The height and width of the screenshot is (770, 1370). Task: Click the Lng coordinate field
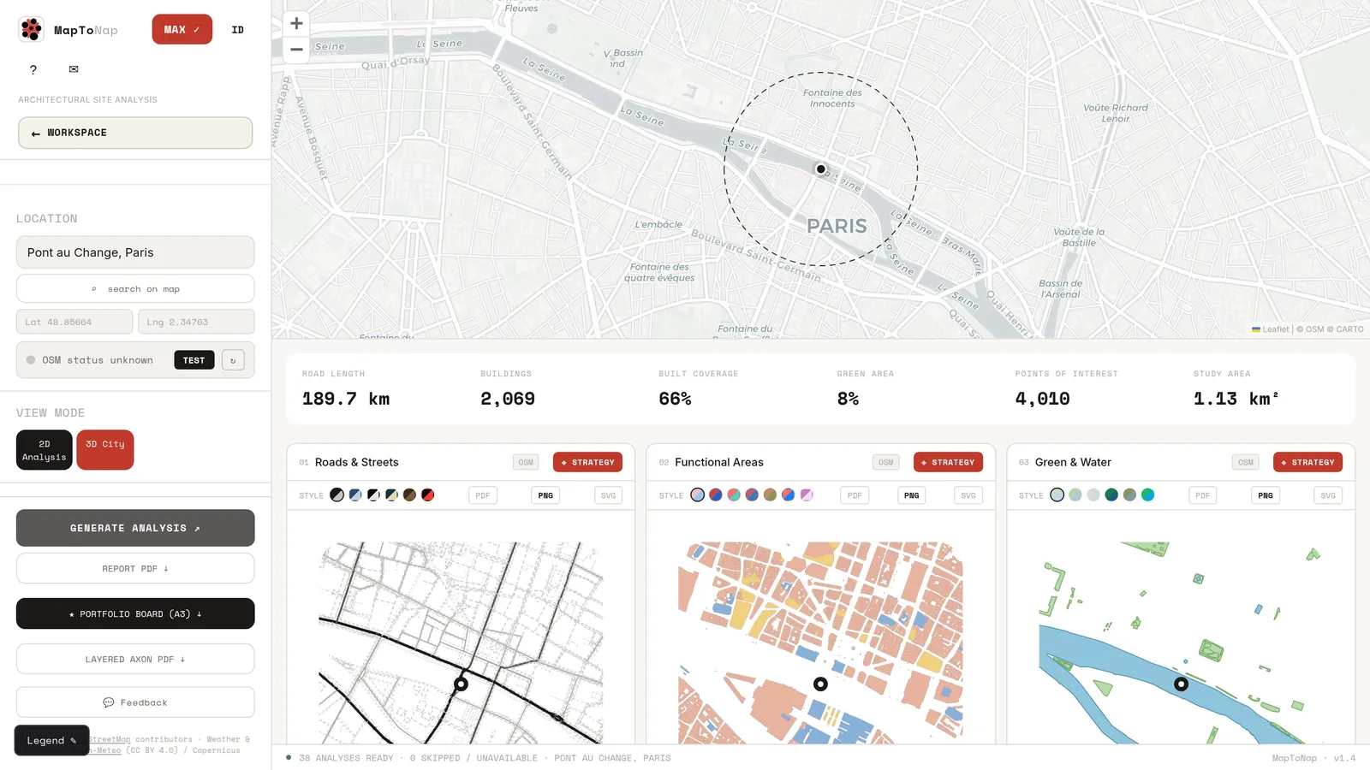click(x=196, y=322)
